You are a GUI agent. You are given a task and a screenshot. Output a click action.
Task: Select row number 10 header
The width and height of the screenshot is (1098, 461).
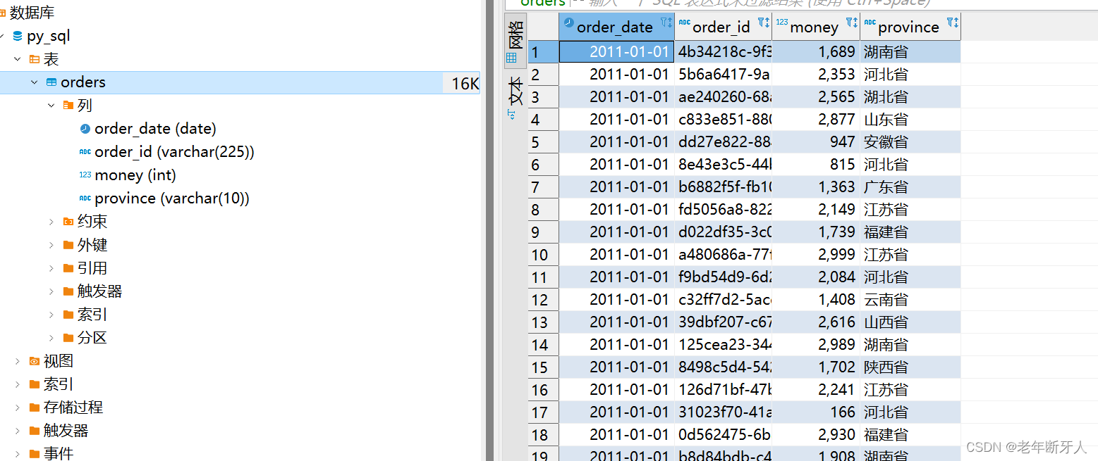coord(544,255)
